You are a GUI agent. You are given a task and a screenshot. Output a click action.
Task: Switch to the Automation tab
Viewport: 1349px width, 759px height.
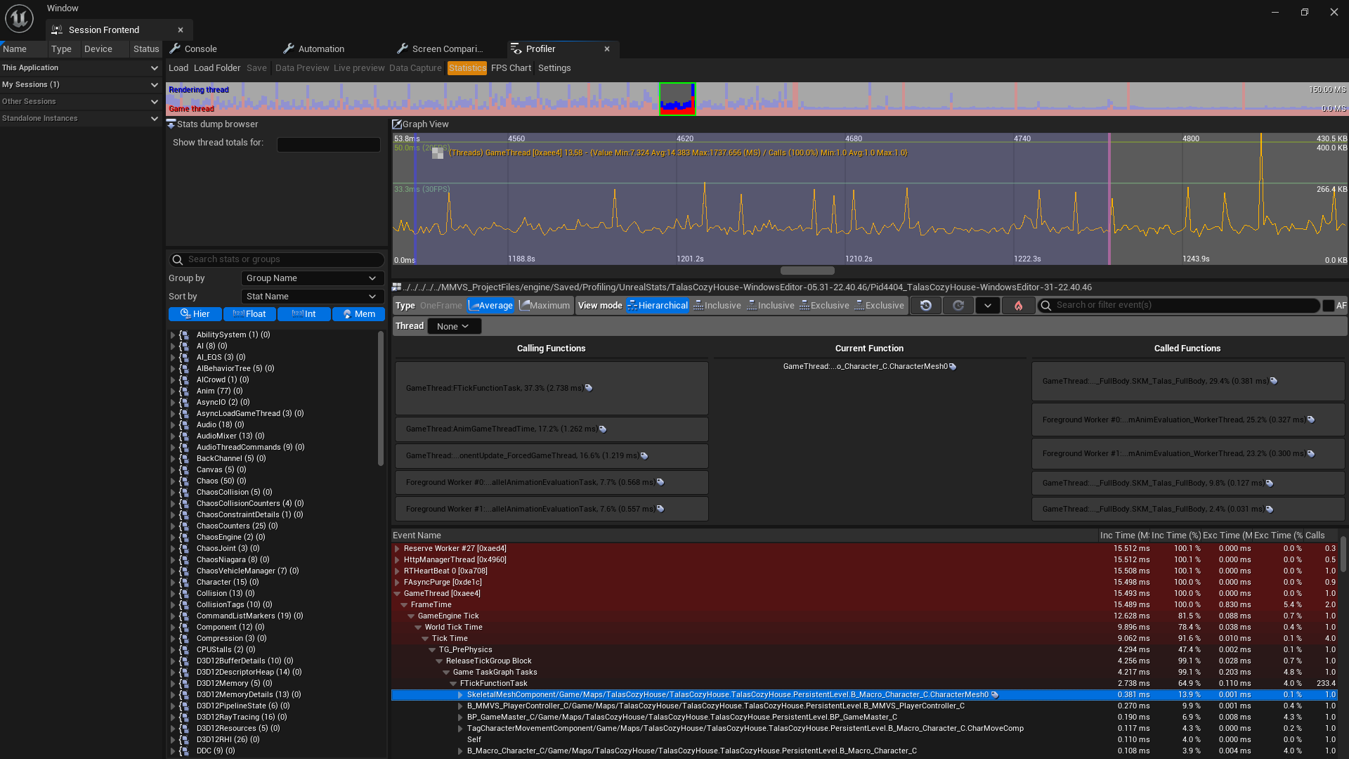[321, 48]
